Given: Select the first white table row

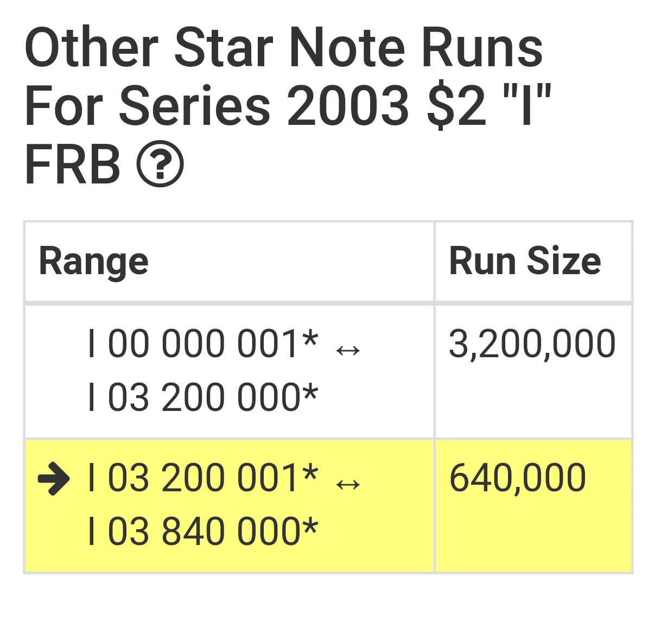Looking at the screenshot, I should tap(328, 372).
